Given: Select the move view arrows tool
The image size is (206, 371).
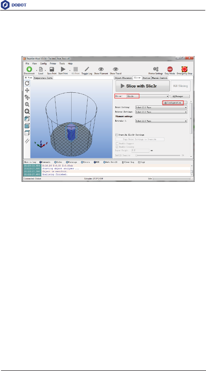Looking at the screenshot, I should (27, 90).
